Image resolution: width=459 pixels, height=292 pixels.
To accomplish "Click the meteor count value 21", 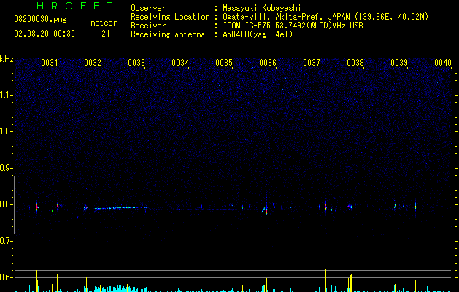I will pos(106,34).
